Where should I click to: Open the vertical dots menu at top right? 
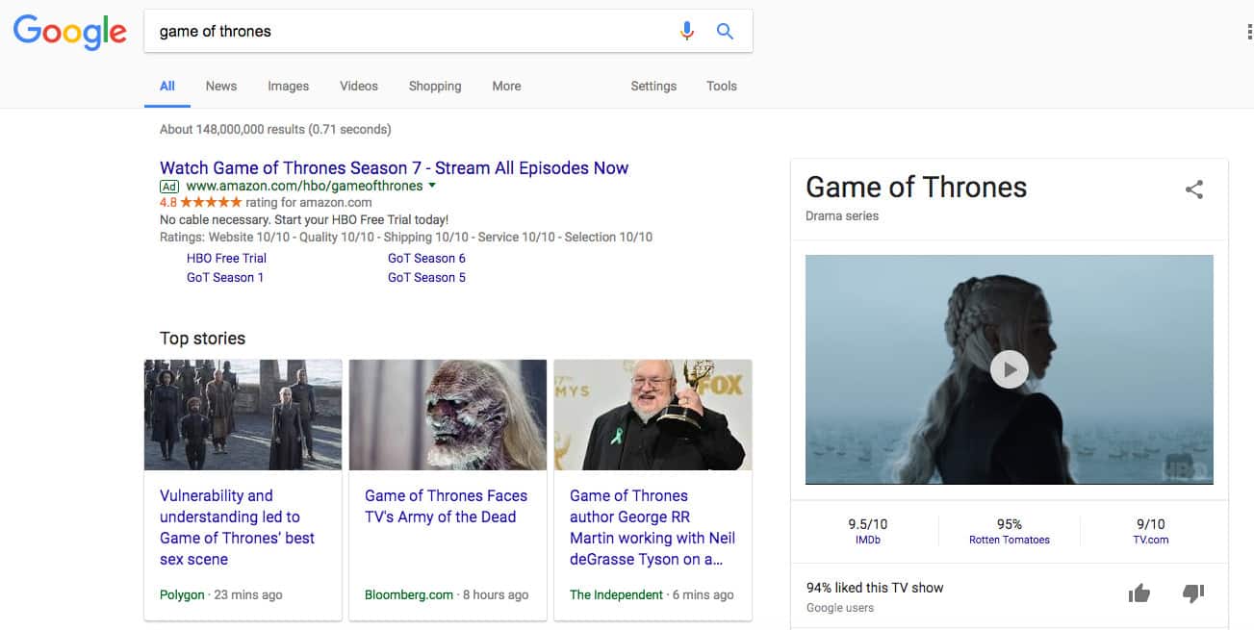point(1249,32)
